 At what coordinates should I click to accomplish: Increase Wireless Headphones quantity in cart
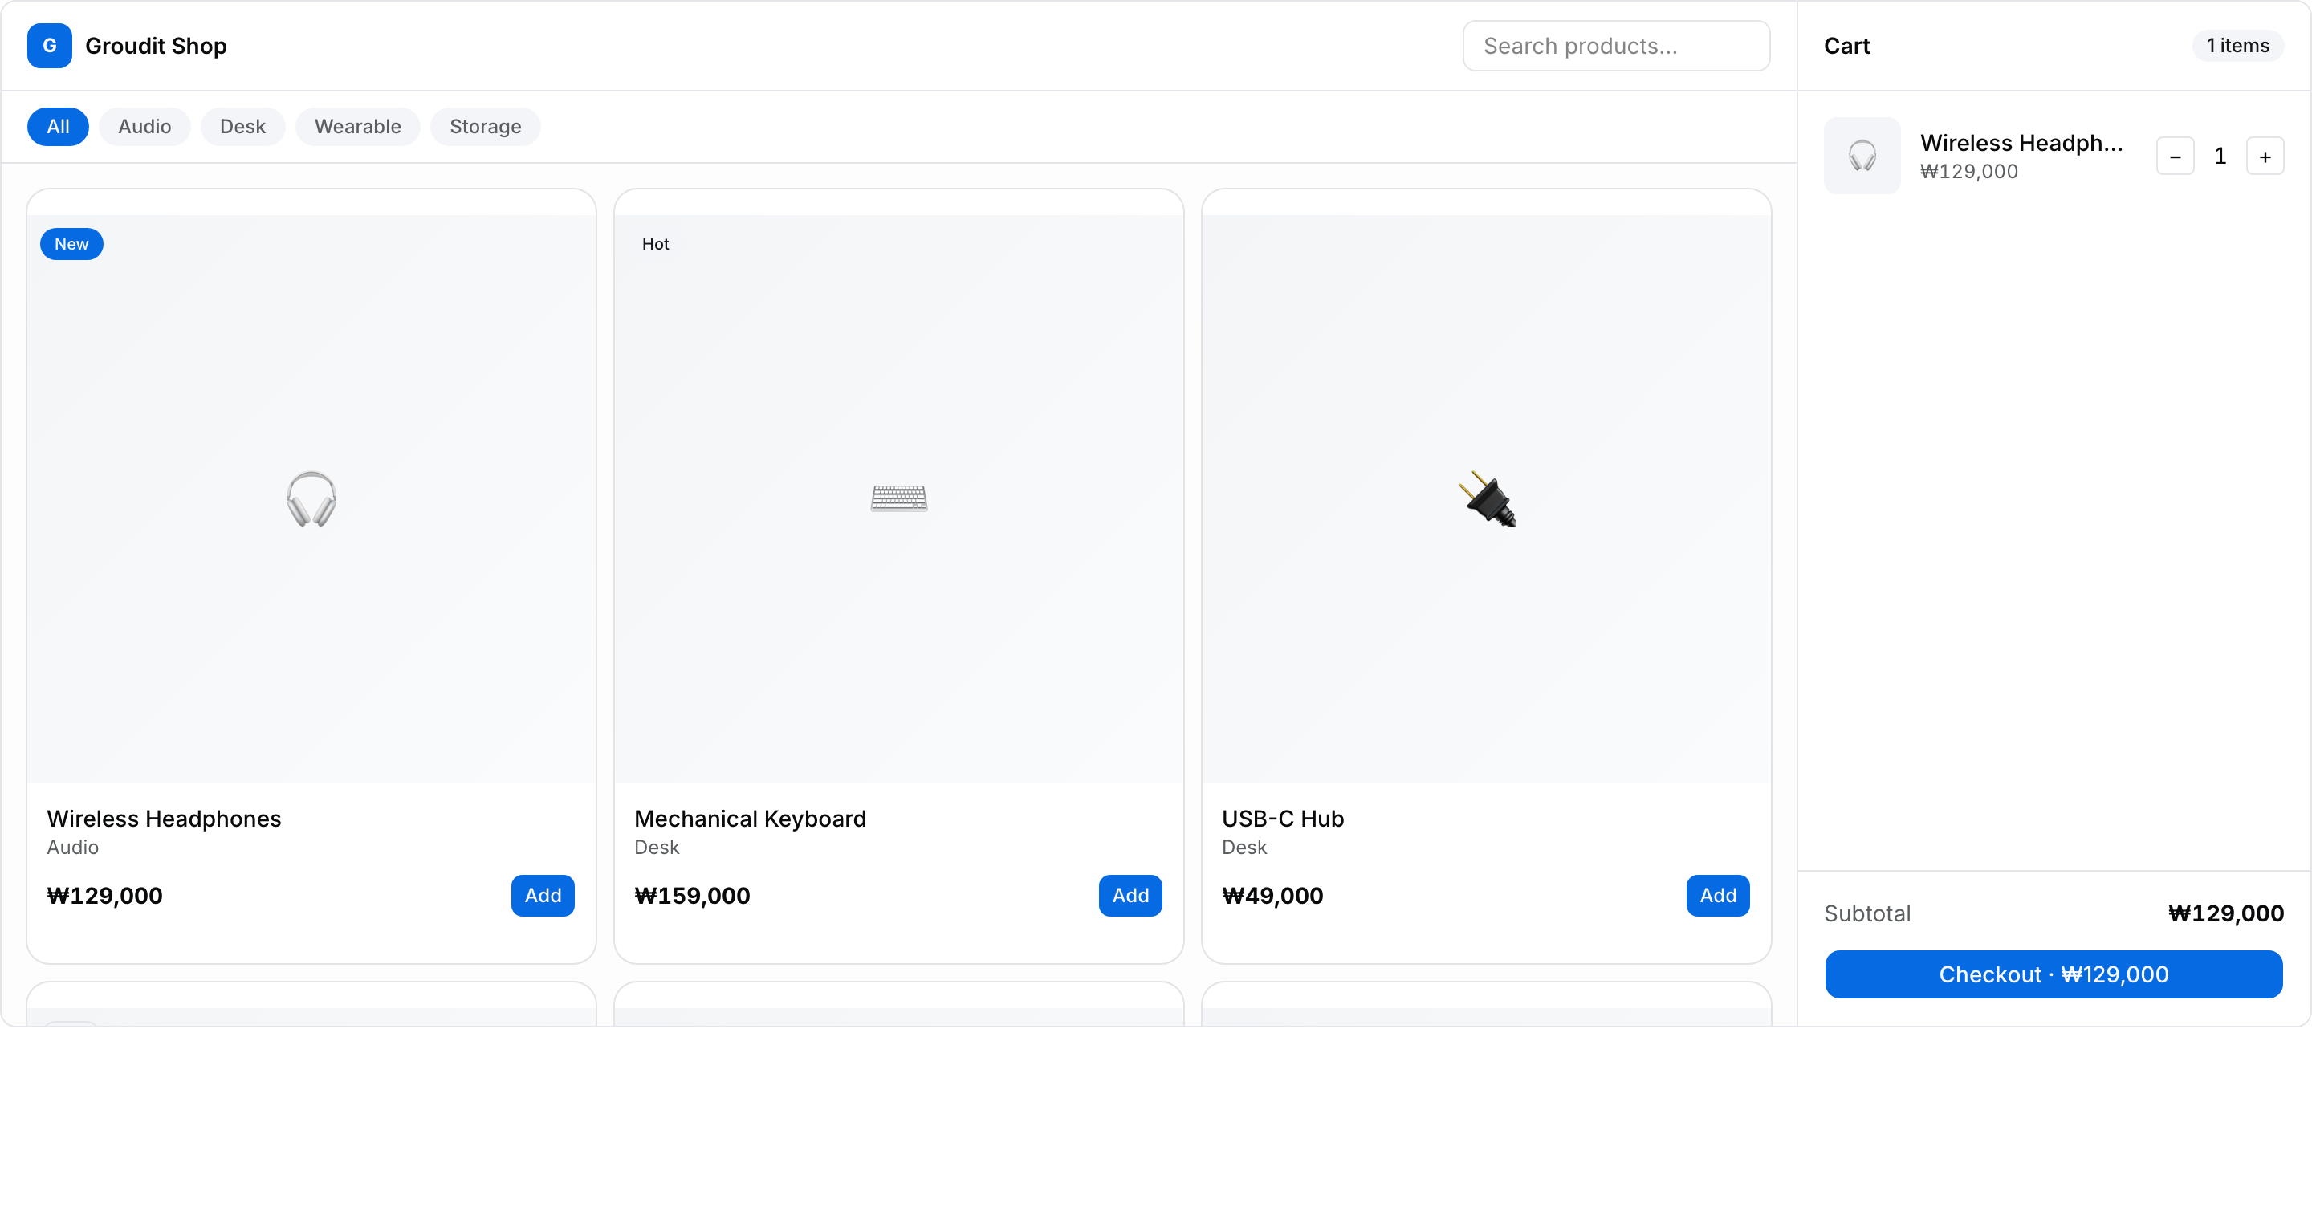tap(2265, 156)
